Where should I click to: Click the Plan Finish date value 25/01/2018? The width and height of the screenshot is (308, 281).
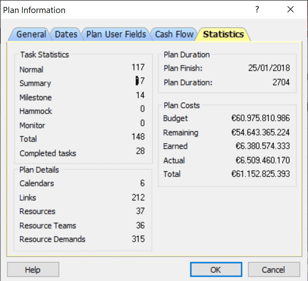(x=269, y=68)
